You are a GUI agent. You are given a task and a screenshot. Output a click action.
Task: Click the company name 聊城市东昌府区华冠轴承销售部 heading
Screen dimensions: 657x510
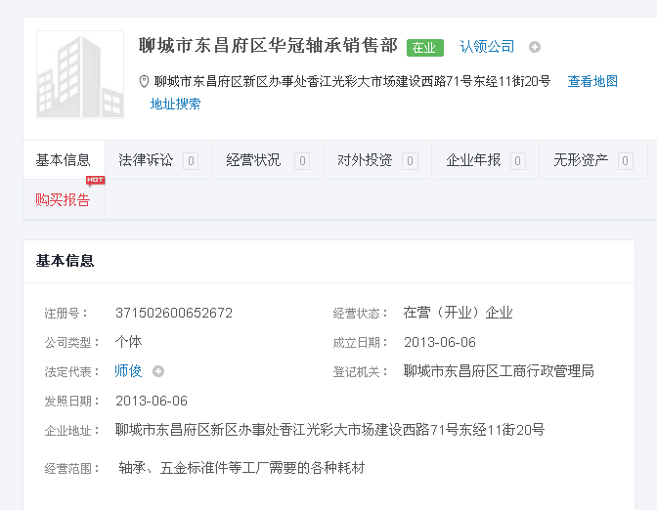[x=268, y=45]
